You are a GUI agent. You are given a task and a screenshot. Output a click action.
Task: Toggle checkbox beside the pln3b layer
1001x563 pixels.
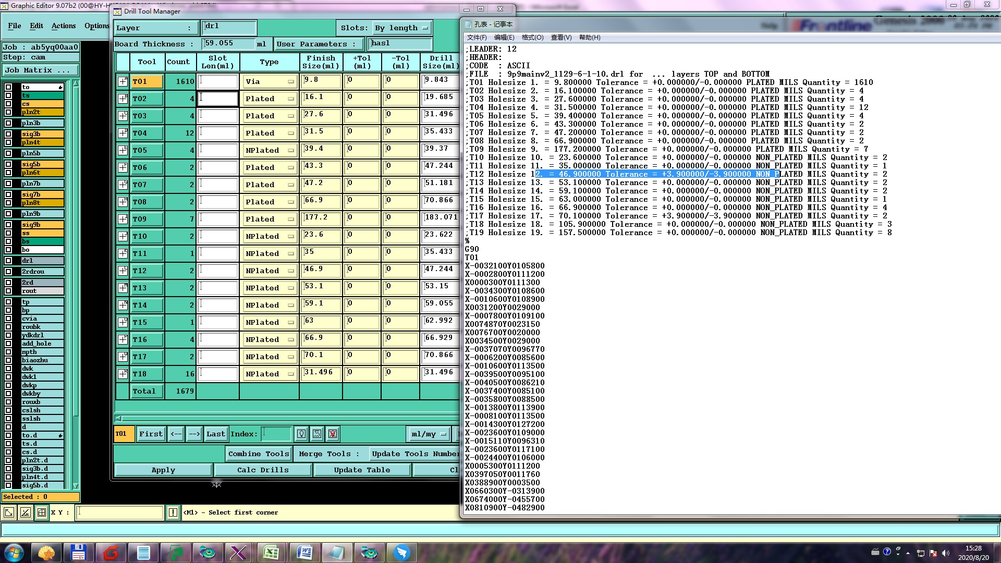tap(8, 123)
